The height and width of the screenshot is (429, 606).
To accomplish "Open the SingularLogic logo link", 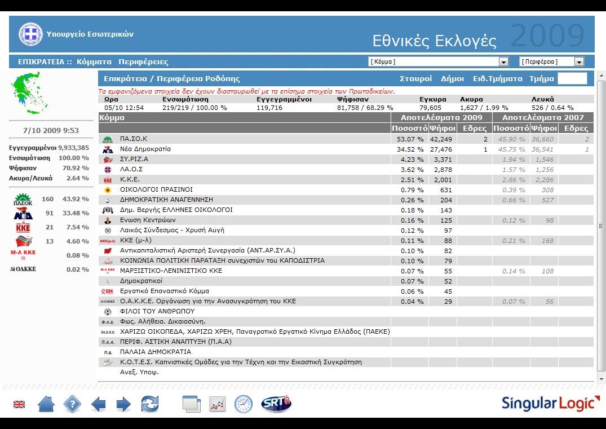I will (x=550, y=403).
